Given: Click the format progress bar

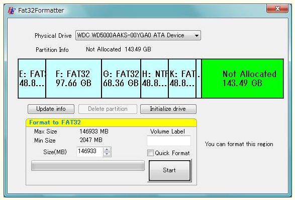Looking at the screenshot, I should tap(88, 166).
